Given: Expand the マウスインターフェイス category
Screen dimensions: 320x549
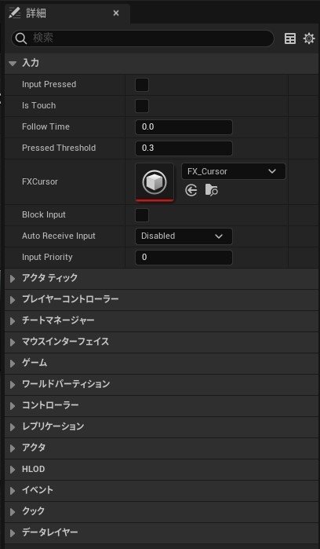Looking at the screenshot, I should (x=13, y=342).
